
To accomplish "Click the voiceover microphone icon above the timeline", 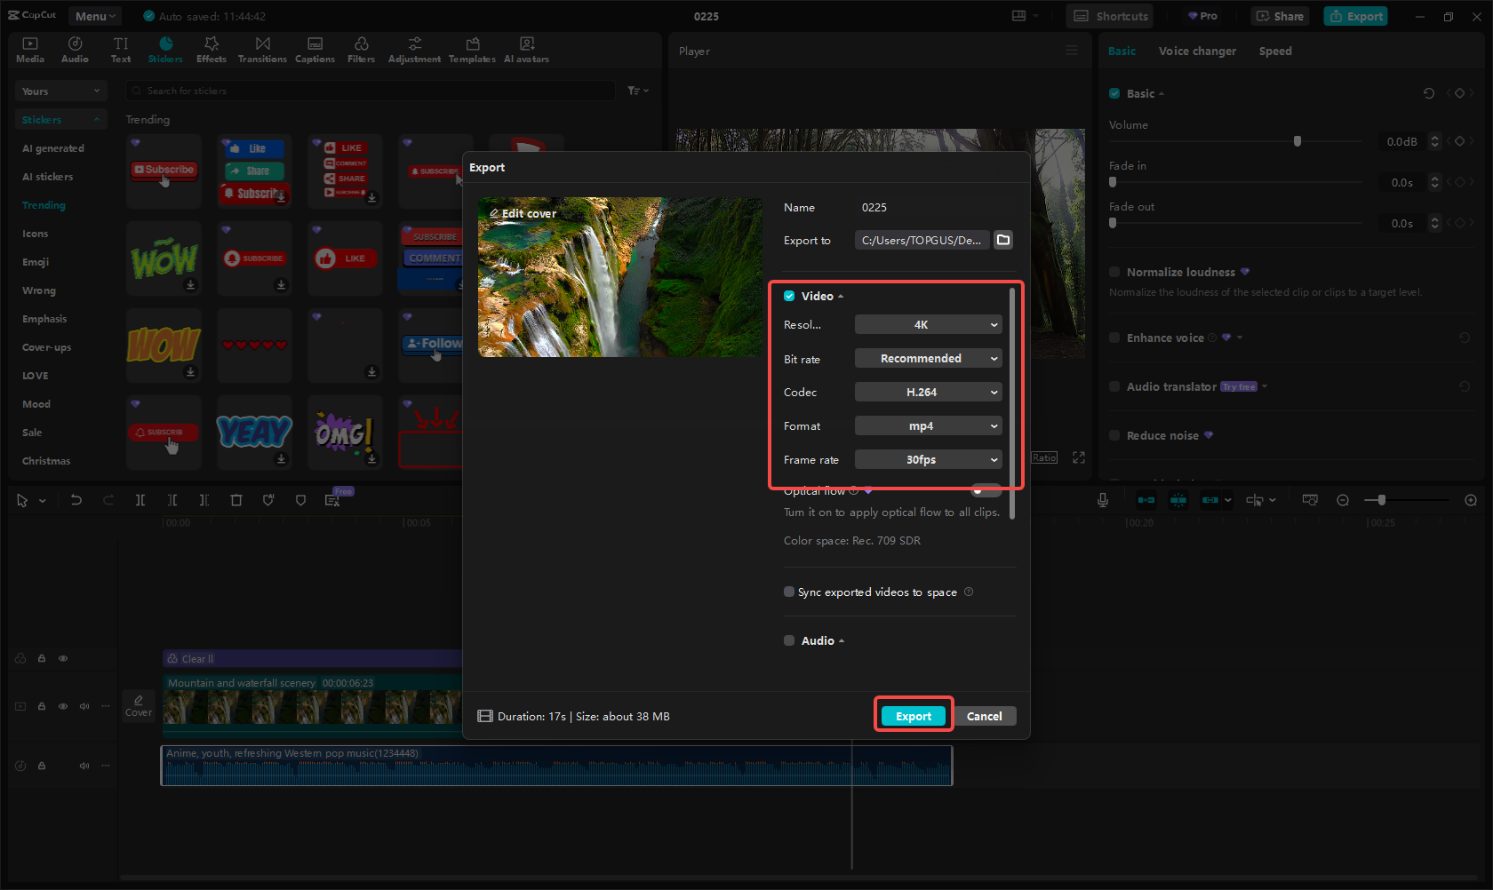I will [1102, 499].
